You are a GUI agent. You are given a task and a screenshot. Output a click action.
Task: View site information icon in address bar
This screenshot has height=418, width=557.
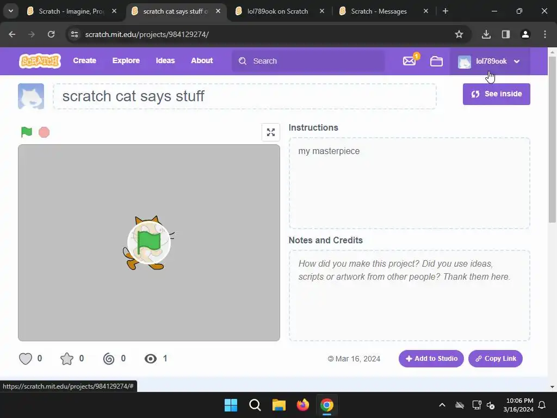click(75, 34)
